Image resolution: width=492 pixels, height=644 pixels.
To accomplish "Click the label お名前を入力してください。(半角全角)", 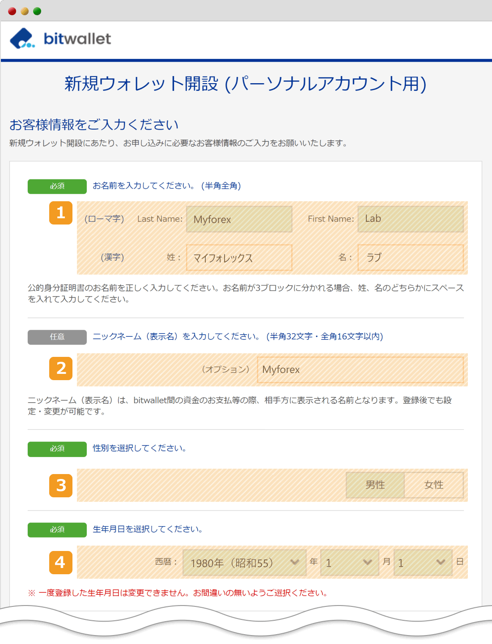I will [x=167, y=186].
